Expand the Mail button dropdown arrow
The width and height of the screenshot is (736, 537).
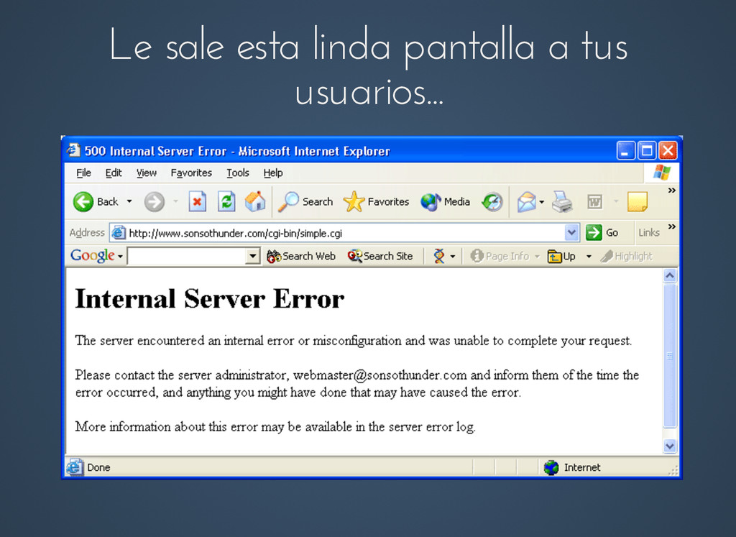click(542, 202)
